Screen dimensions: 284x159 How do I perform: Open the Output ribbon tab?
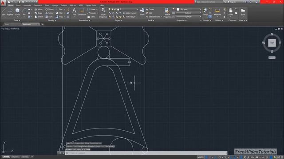tap(64, 5)
